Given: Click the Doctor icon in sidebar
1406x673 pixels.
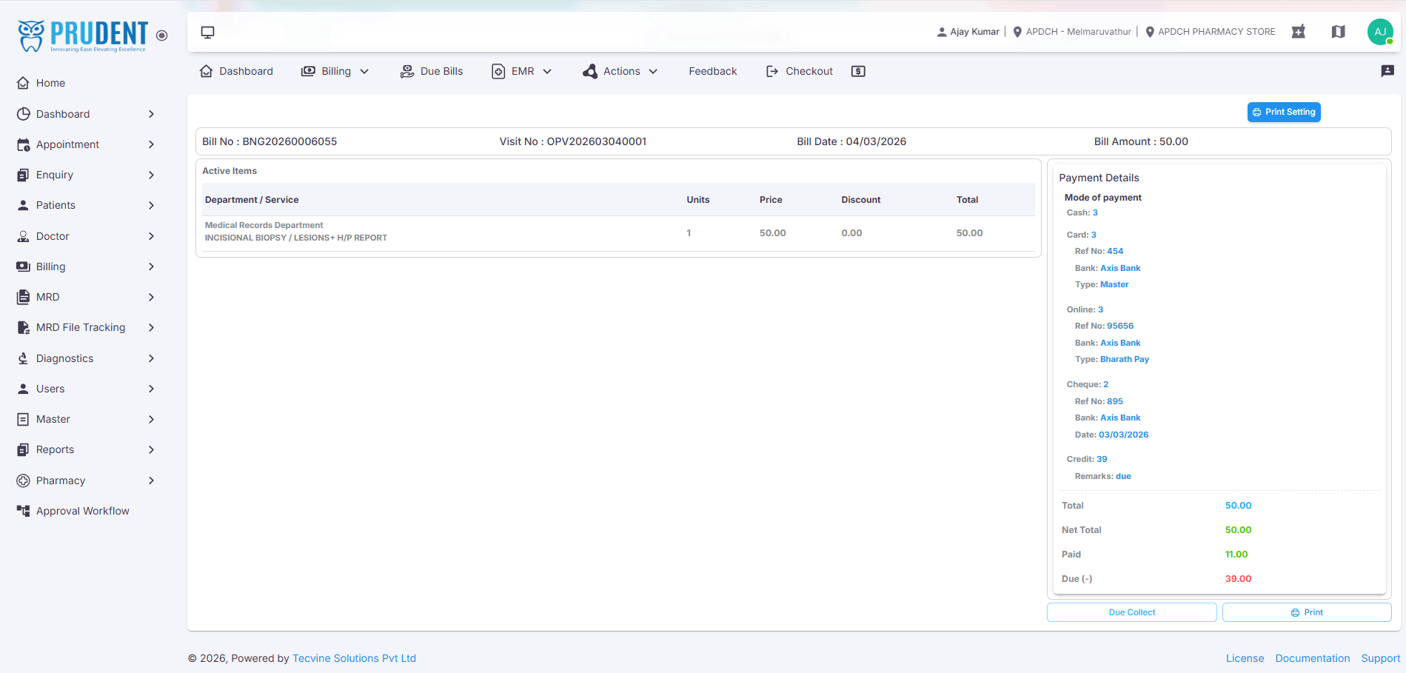Looking at the screenshot, I should coord(24,236).
